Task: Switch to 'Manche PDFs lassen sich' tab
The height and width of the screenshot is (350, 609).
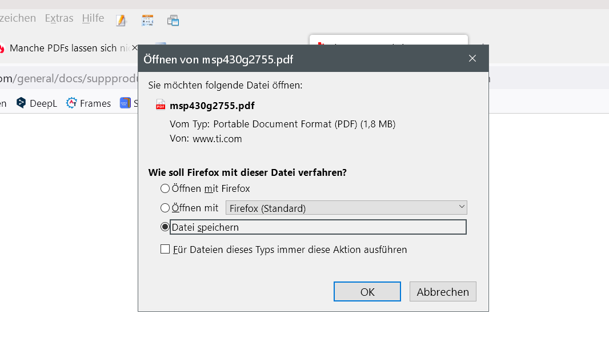Action: click(x=63, y=48)
